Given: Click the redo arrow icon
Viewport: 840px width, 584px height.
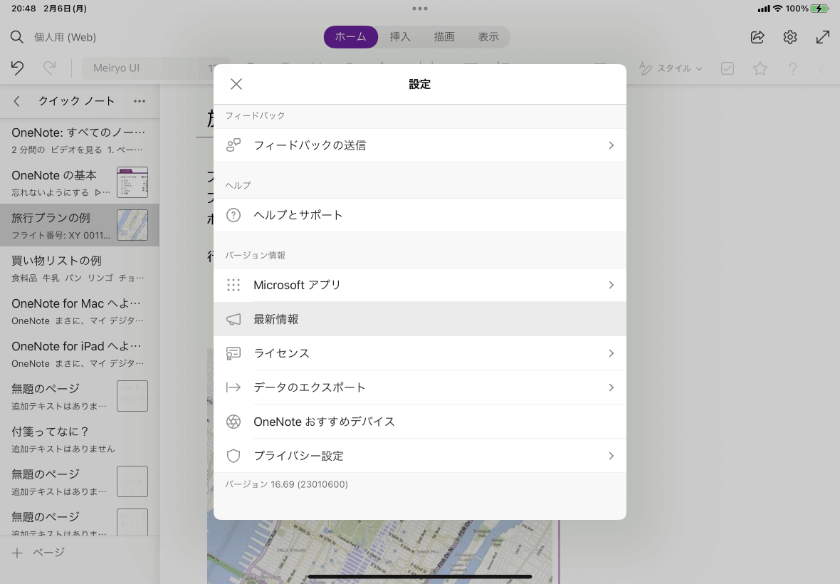Looking at the screenshot, I should [49, 68].
